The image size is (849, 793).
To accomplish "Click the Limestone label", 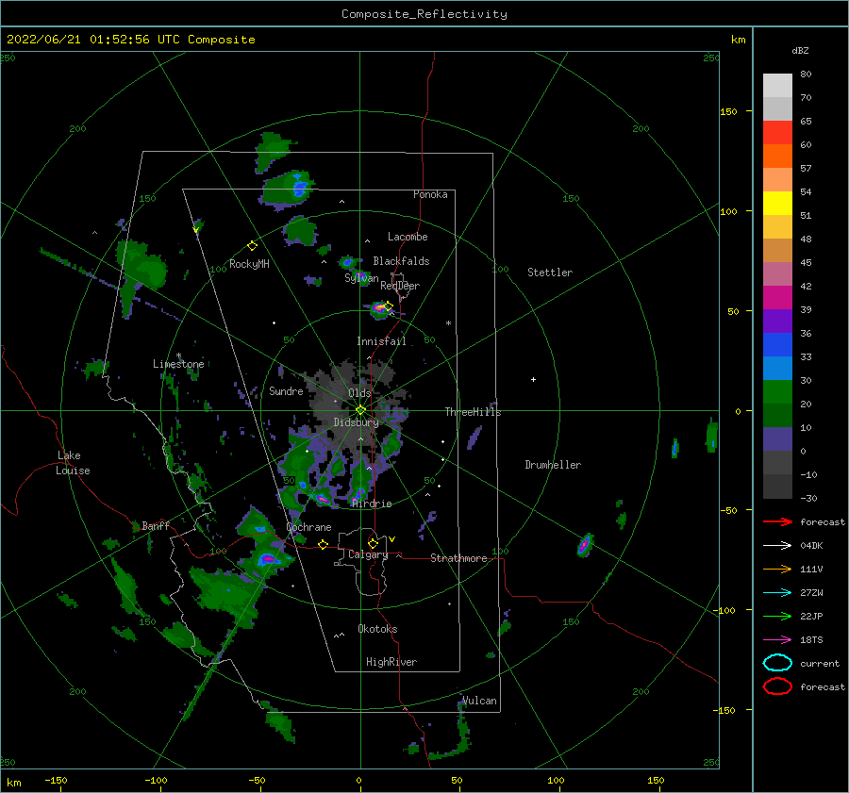I will point(178,364).
